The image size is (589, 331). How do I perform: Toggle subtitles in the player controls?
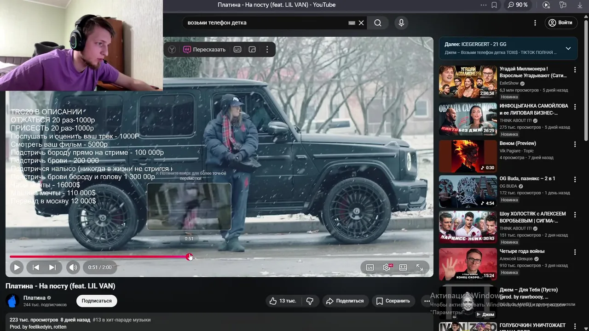(x=370, y=268)
